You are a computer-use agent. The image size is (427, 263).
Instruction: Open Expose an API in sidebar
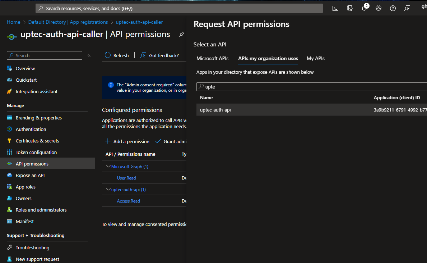pyautogui.click(x=30, y=175)
